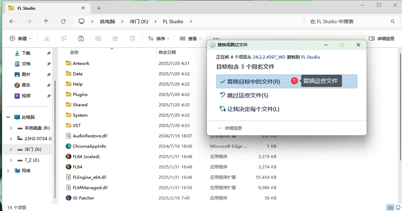This screenshot has height=211, width=402.
Task: Open the 查看 (View) dropdown
Action: 190,39
